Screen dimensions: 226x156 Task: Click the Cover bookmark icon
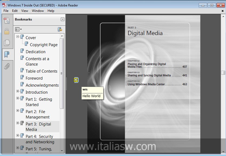tap(22, 37)
